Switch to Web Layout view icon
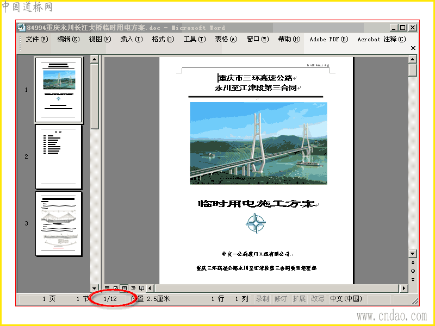 click(x=116, y=289)
